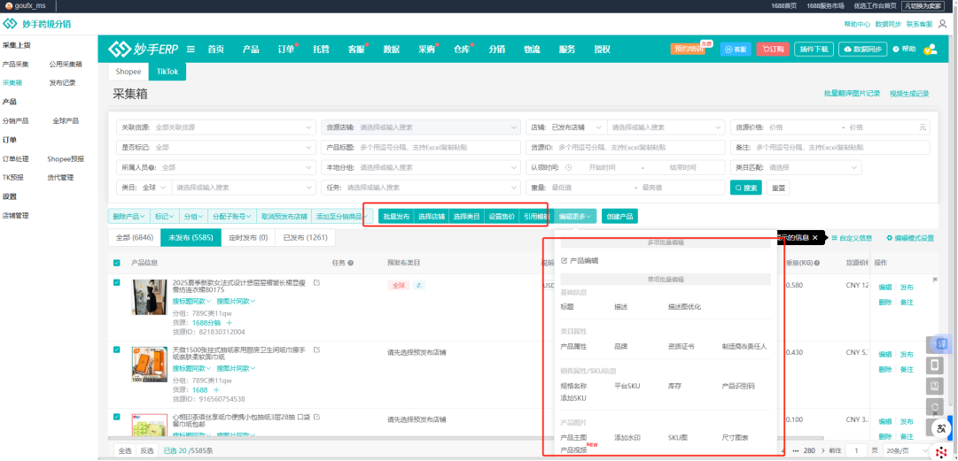The image size is (958, 461).
Task: Click the mobile phone icon on right sidebar
Action: [x=935, y=365]
